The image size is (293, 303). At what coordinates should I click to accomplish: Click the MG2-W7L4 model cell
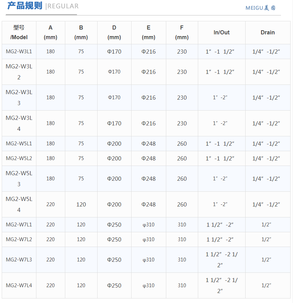coord(19,285)
